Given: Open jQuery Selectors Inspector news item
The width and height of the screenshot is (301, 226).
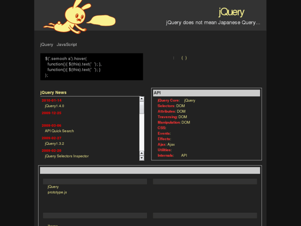Looking at the screenshot, I should (67, 156).
